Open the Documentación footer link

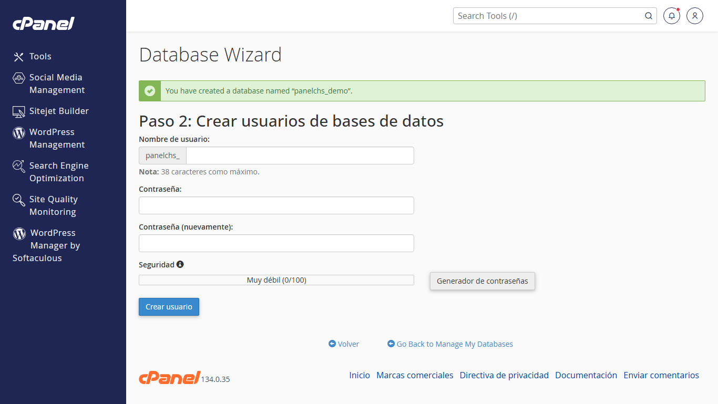click(x=586, y=375)
